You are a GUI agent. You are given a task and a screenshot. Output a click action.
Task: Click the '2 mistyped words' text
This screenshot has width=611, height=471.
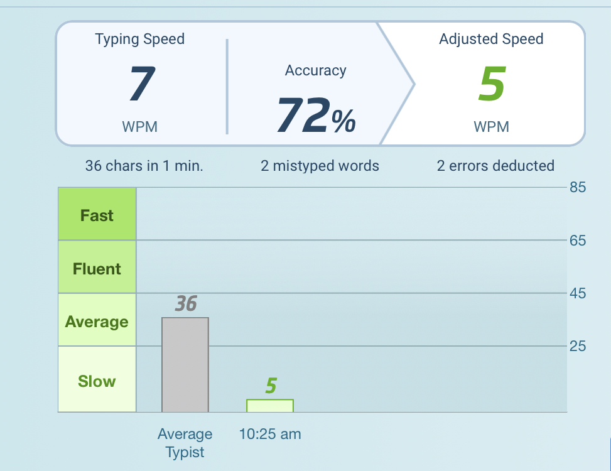click(320, 166)
